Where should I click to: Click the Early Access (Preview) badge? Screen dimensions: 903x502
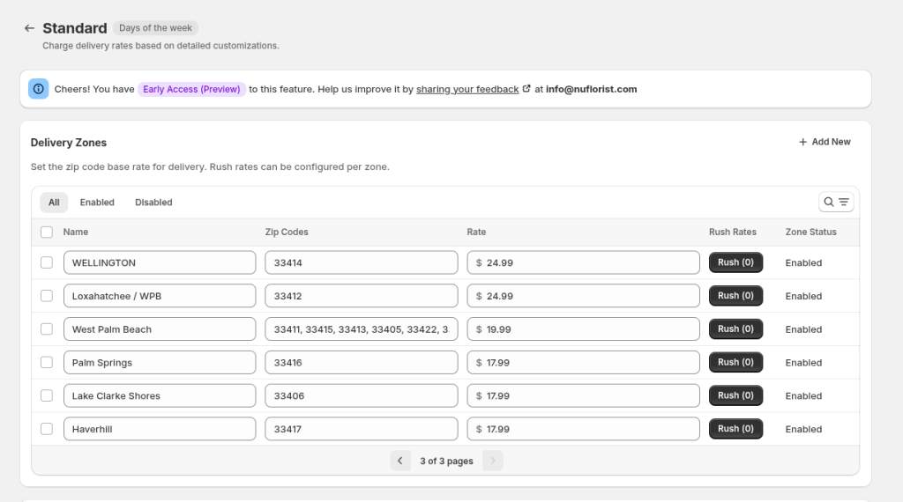(x=191, y=89)
